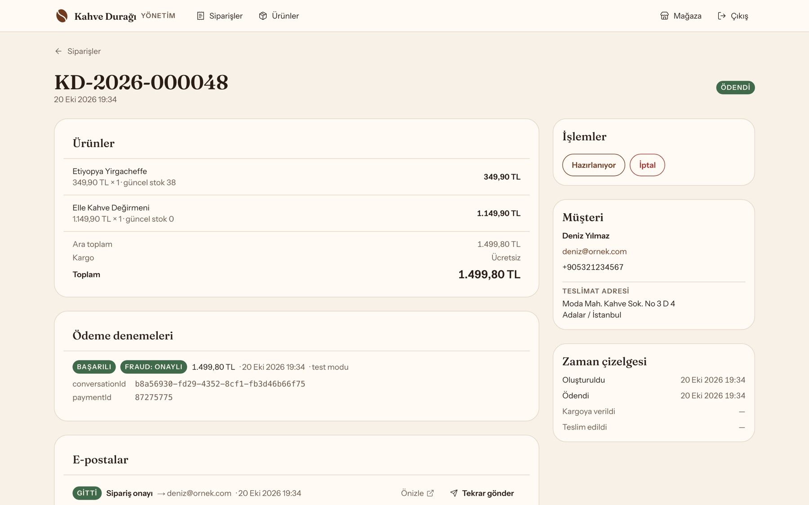Screen dimensions: 809x505
Task: Click the Toplam amount 1.499,80 TL
Action: click(489, 274)
